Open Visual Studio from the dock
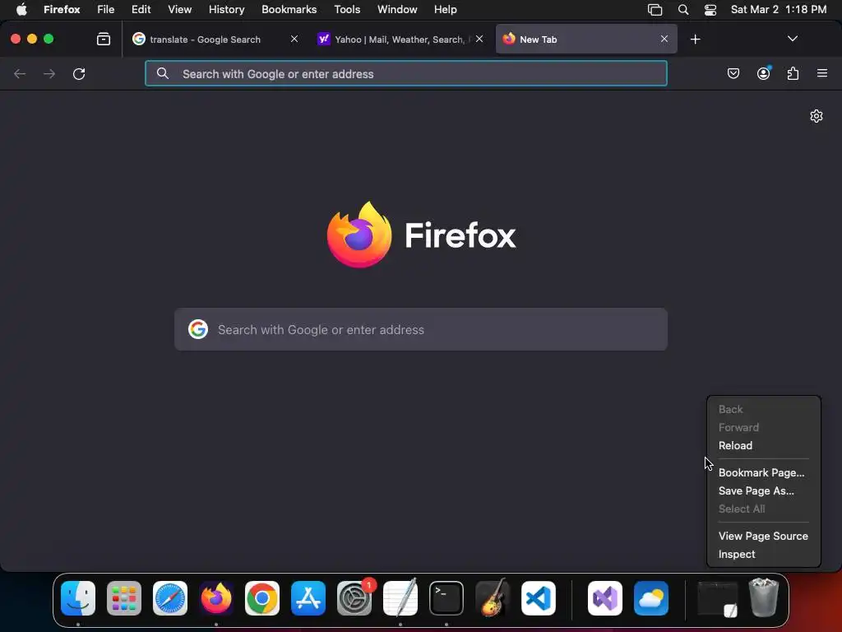 (605, 598)
